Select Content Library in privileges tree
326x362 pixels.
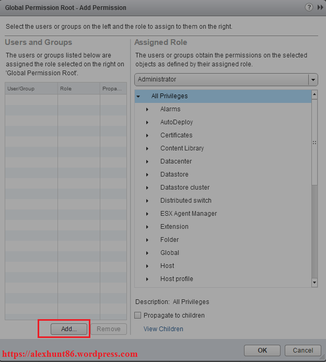[182, 148]
